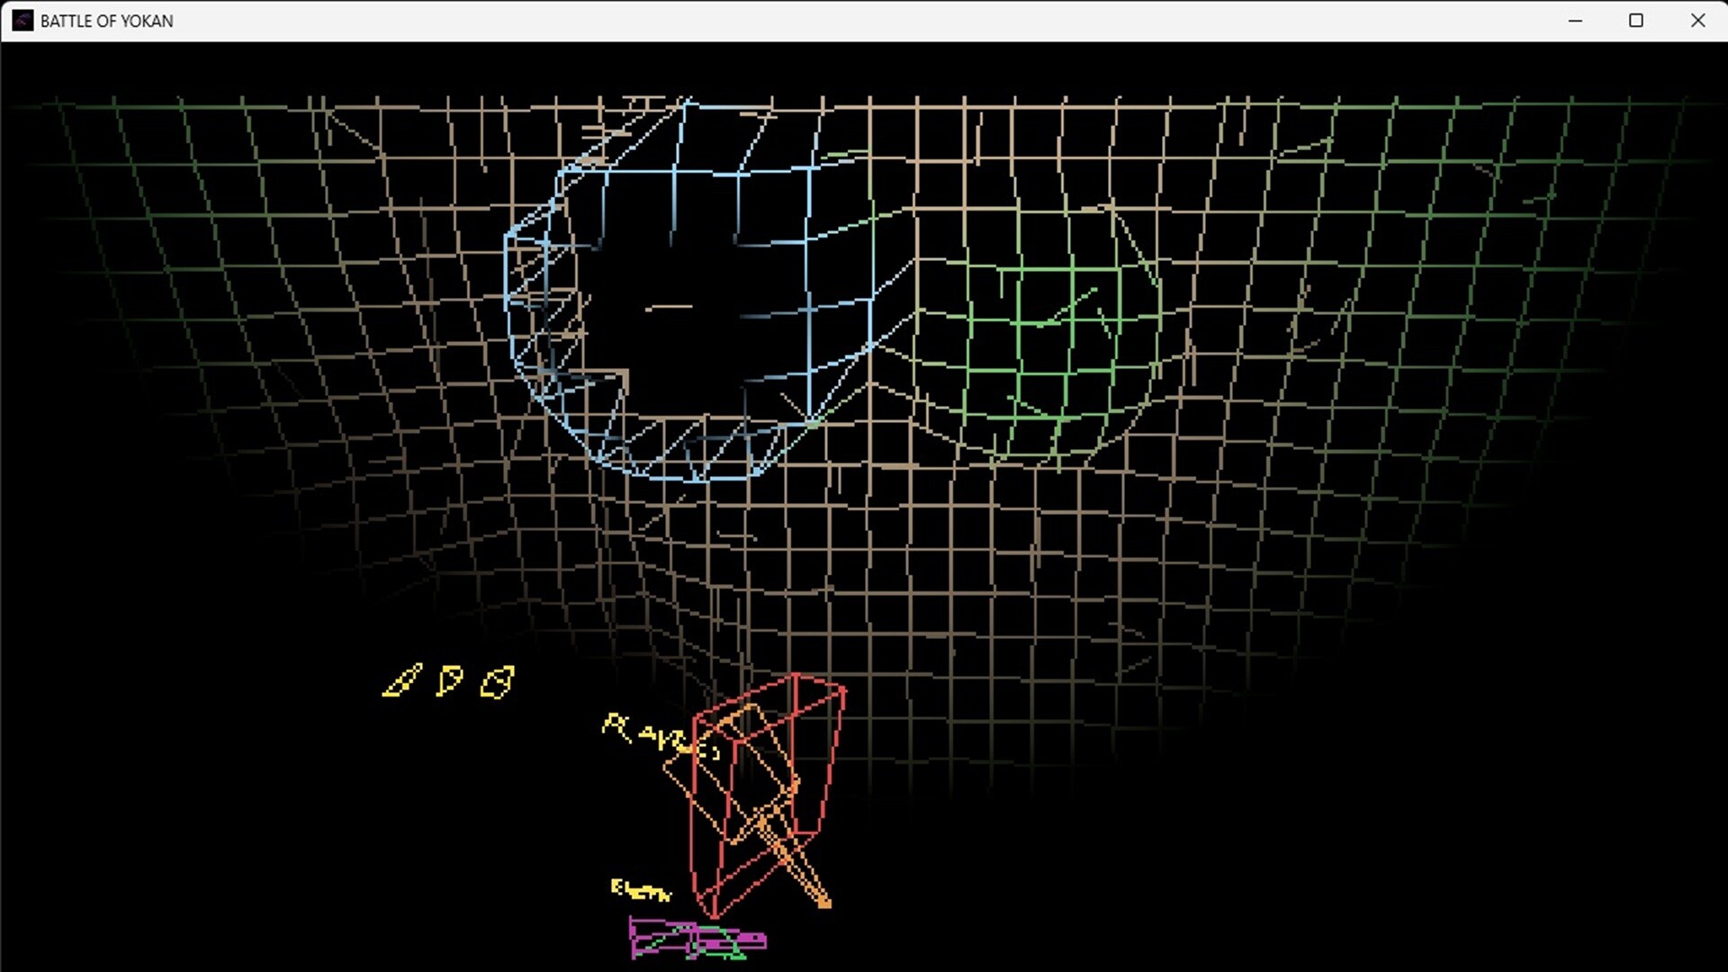Maximize the game window
Screen dimensions: 1728x972
click(x=1636, y=21)
